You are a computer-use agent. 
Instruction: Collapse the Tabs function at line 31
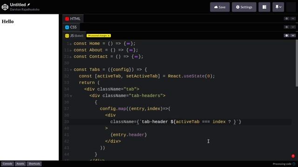pos(71,70)
